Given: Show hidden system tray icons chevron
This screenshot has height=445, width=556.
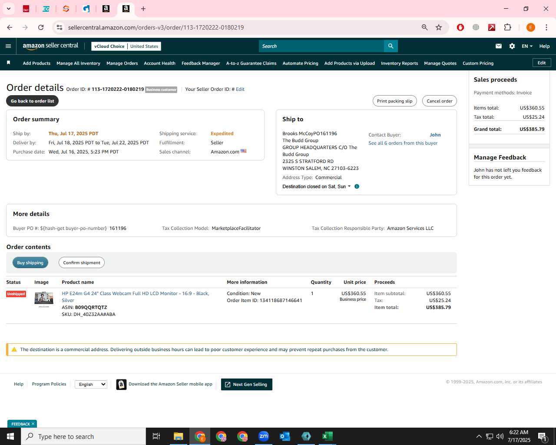Looking at the screenshot, I should [x=479, y=436].
